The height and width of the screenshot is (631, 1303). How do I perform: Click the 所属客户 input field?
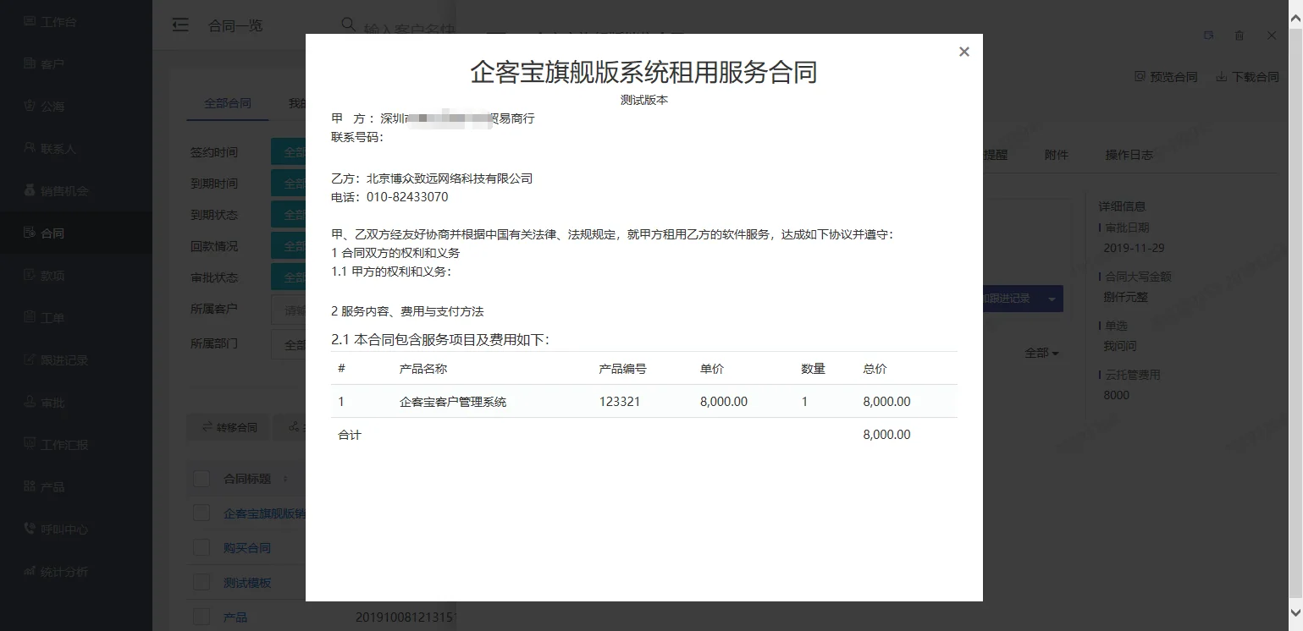point(288,310)
